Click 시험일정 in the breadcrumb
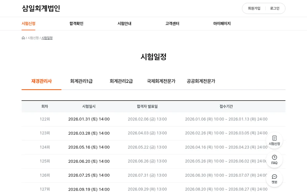This screenshot has height=192, width=307. [x=47, y=38]
